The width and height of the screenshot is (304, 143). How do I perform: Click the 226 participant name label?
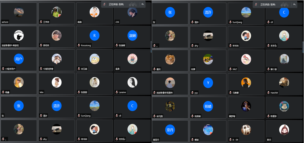pyautogui.click(x=117, y=22)
